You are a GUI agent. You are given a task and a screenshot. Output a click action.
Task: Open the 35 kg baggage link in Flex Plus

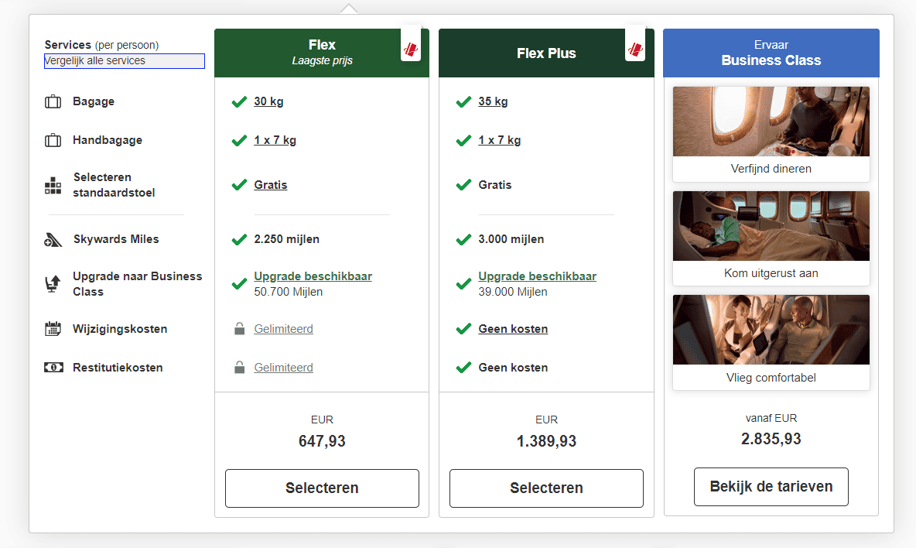[x=493, y=101]
